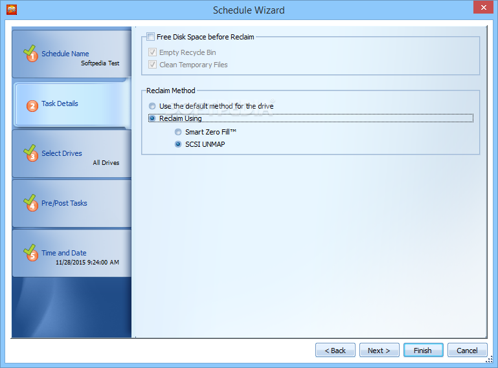This screenshot has width=498, height=368.
Task: Open the Schedule Name step
Action: [71, 54]
